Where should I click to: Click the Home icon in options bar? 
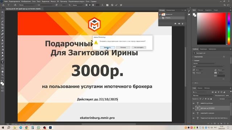coord(3,5)
